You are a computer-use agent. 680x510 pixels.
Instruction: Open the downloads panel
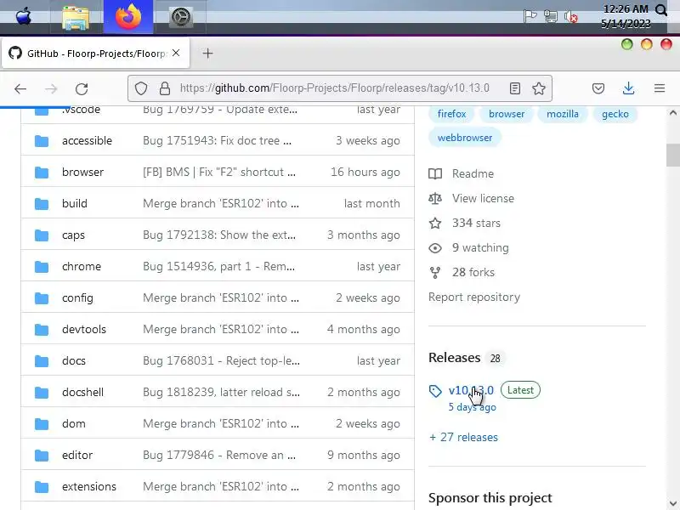tap(628, 88)
